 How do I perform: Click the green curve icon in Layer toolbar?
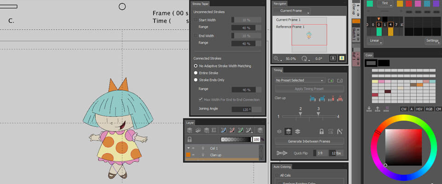click(240, 130)
